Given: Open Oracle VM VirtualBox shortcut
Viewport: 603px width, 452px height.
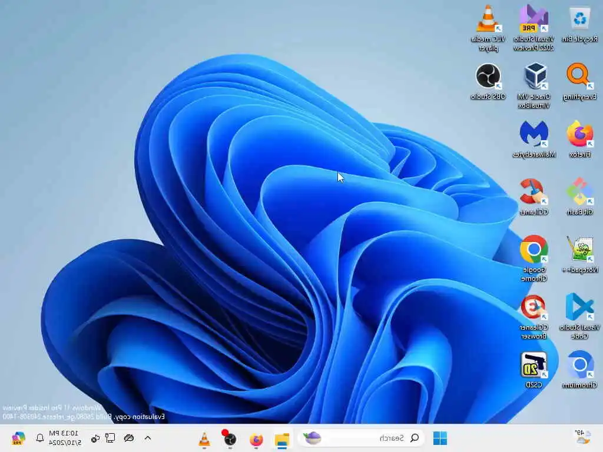Looking at the screenshot, I should point(534,86).
